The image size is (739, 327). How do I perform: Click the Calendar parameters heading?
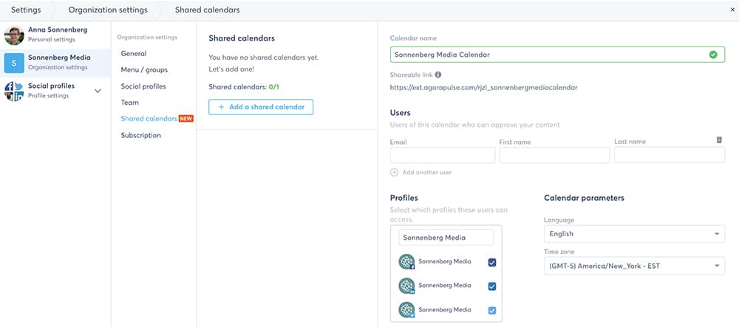point(584,198)
